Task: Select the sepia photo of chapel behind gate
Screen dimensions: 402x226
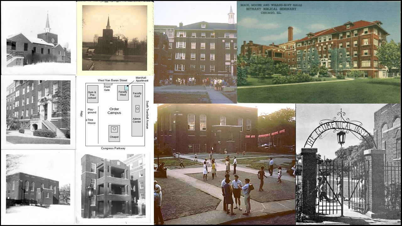Action: tap(115, 38)
